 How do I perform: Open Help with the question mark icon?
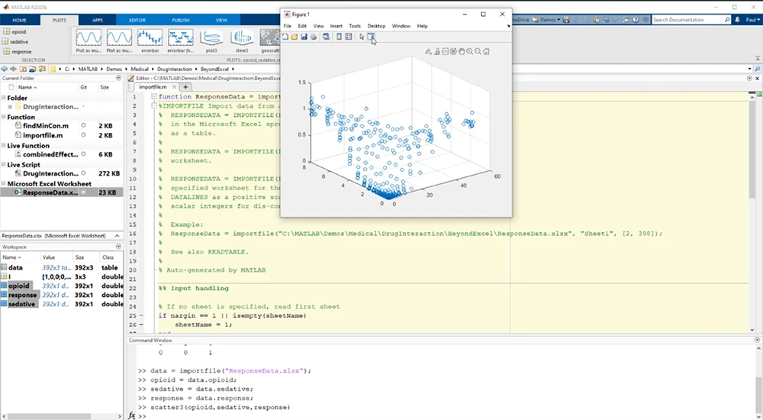636,20
